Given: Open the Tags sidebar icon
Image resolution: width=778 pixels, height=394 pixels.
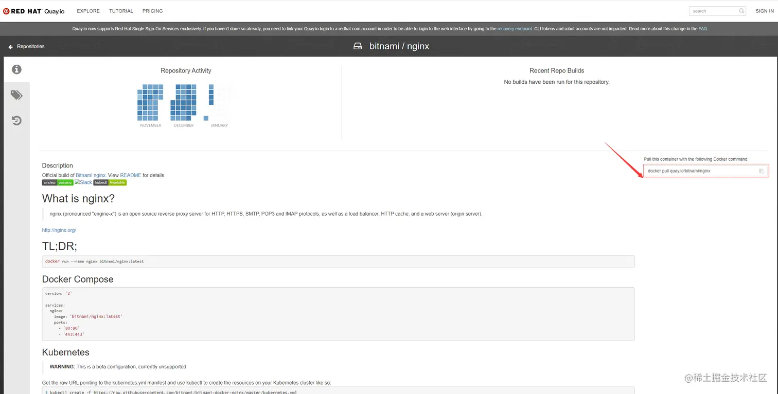Looking at the screenshot, I should (16, 95).
